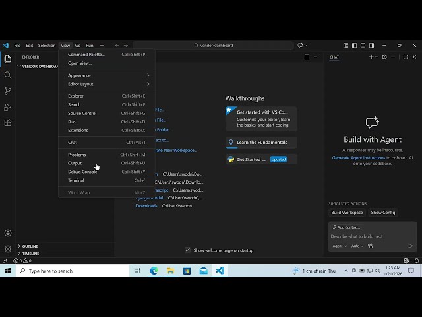This screenshot has height=317, width=422.
Task: Click Add Context in chat
Action: click(346, 227)
